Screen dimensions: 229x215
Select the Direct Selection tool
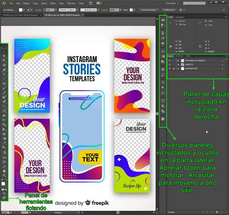coord(4,56)
